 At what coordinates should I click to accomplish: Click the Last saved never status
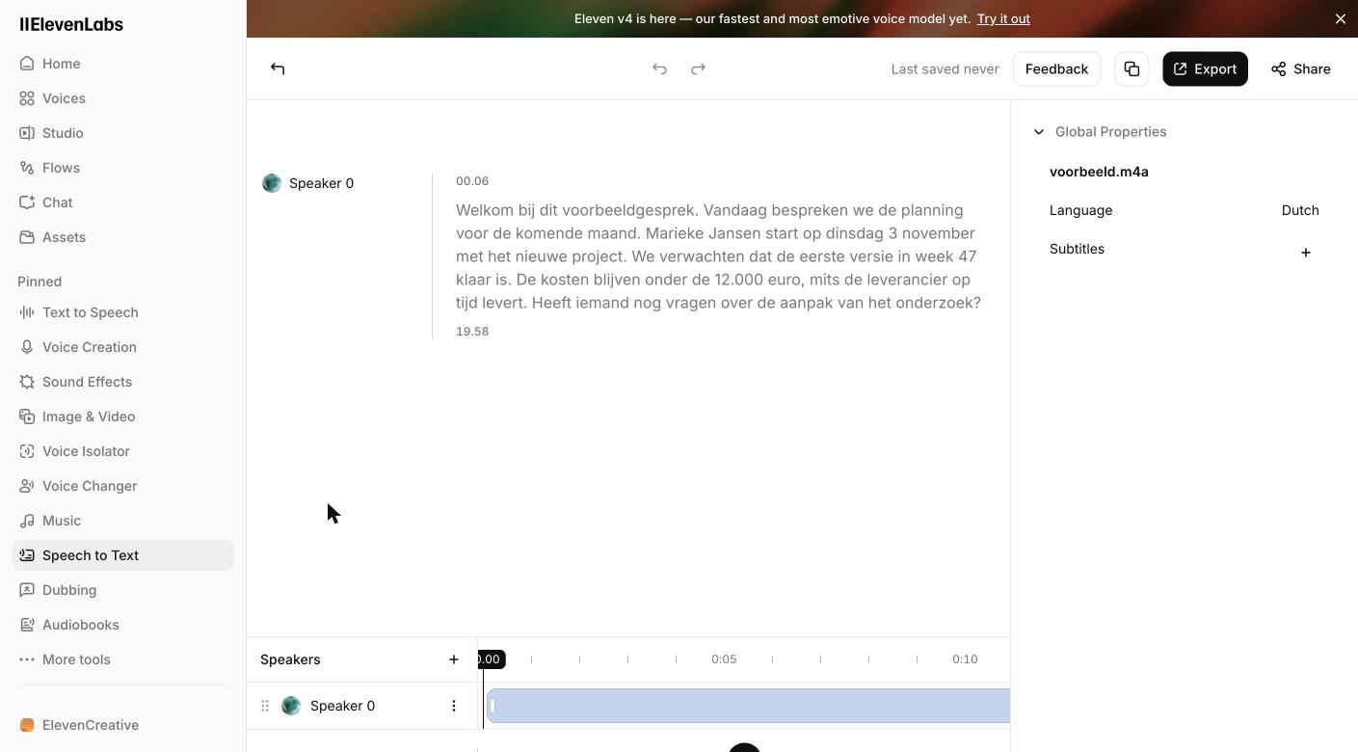click(x=945, y=68)
